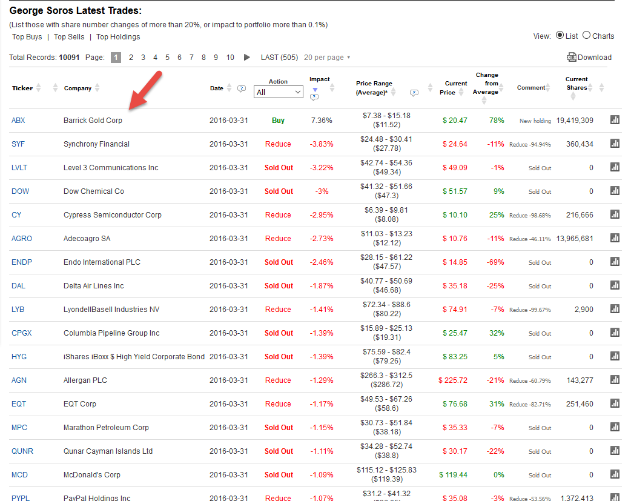
Task: Click help bubble beside Price Range header
Action: click(x=414, y=93)
